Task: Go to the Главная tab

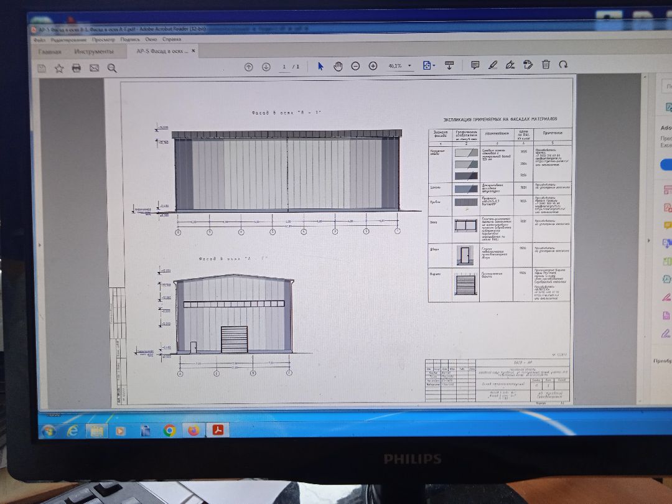Action: [50, 52]
